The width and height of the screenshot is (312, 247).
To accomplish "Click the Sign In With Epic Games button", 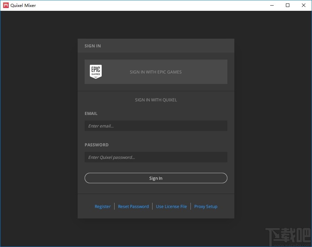I will (x=156, y=72).
